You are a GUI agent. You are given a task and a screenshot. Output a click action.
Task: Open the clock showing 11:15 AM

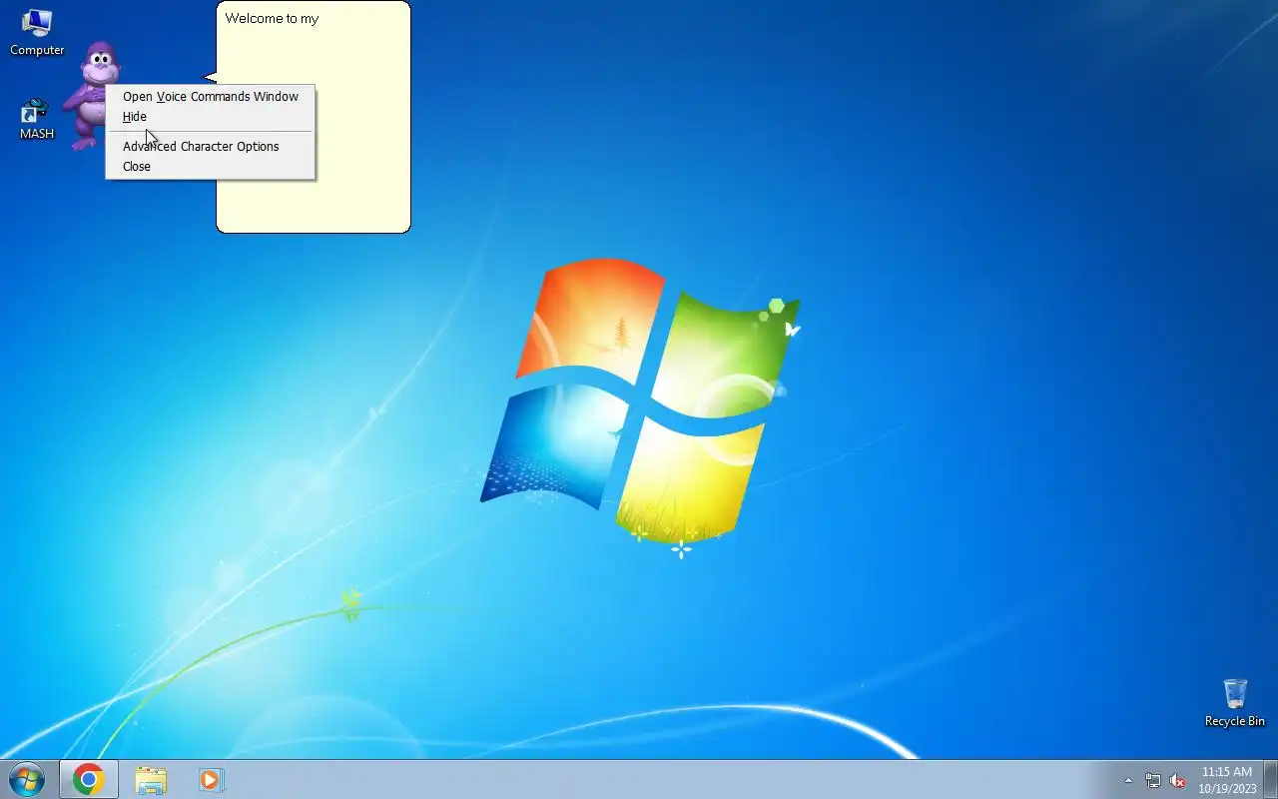[1227, 780]
